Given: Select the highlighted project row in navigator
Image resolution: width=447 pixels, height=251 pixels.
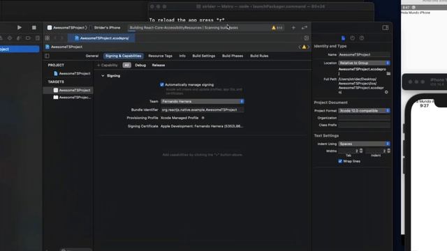Looking at the screenshot, I should tap(20, 49).
